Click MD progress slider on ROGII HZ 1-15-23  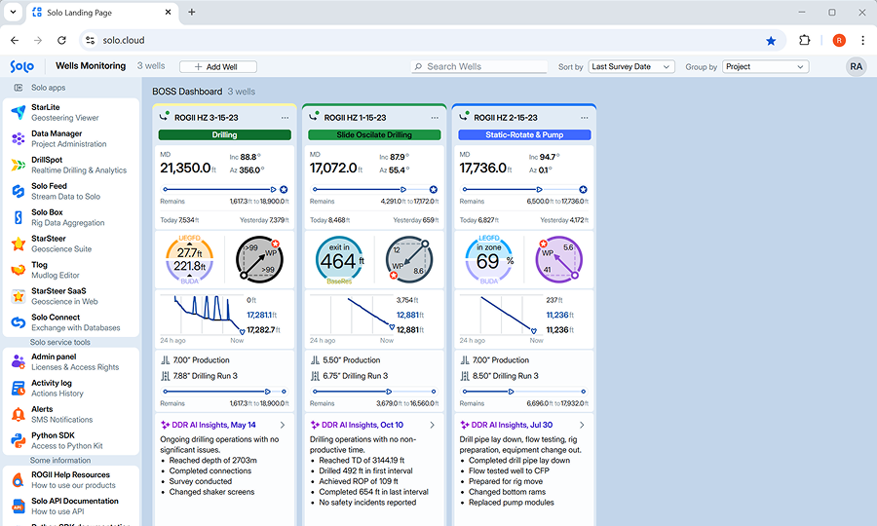pos(374,190)
